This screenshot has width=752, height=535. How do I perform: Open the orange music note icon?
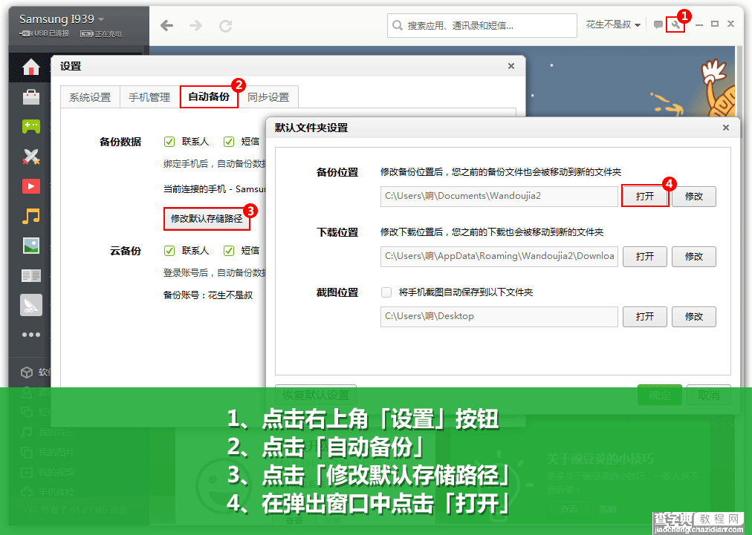[30, 216]
